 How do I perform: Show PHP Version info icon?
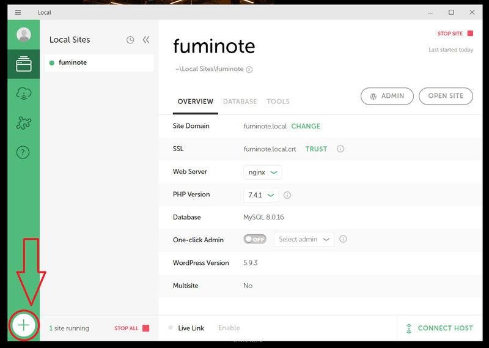coord(287,195)
